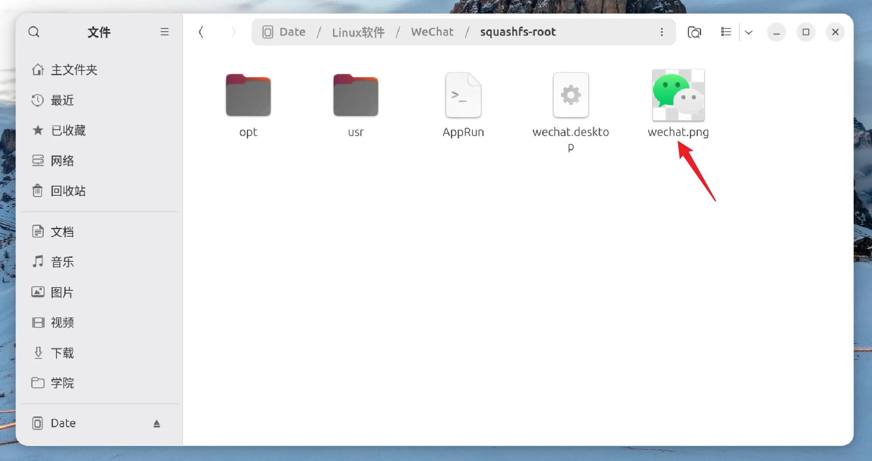Switch to list view

click(726, 32)
